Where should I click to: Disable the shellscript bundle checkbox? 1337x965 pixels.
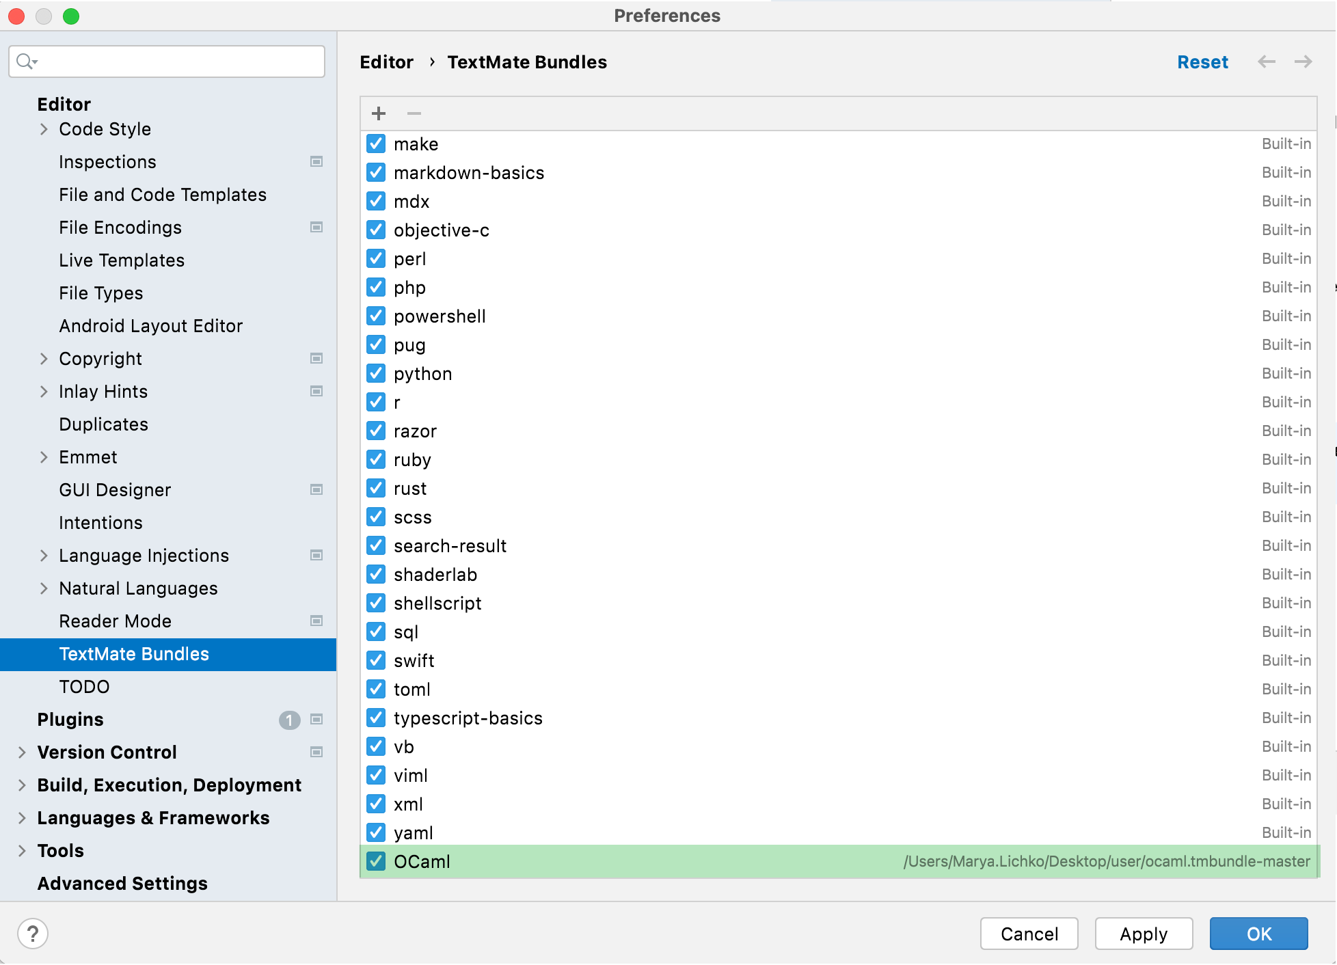click(x=376, y=603)
